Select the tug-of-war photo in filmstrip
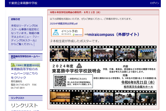Screen dimensions: 166x111 [80, 54]
